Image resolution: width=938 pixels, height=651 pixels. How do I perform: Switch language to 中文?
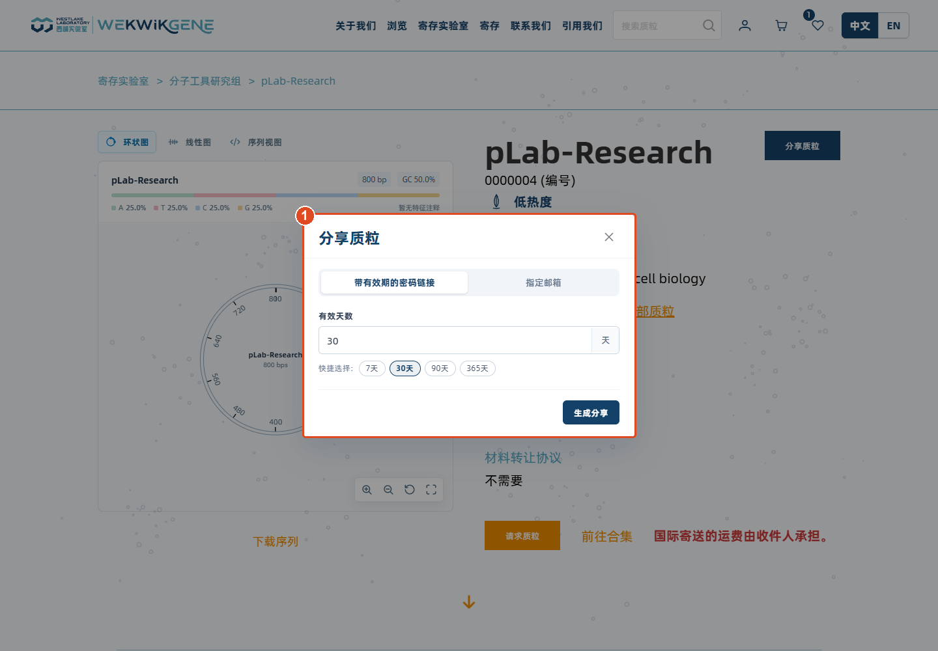(860, 25)
